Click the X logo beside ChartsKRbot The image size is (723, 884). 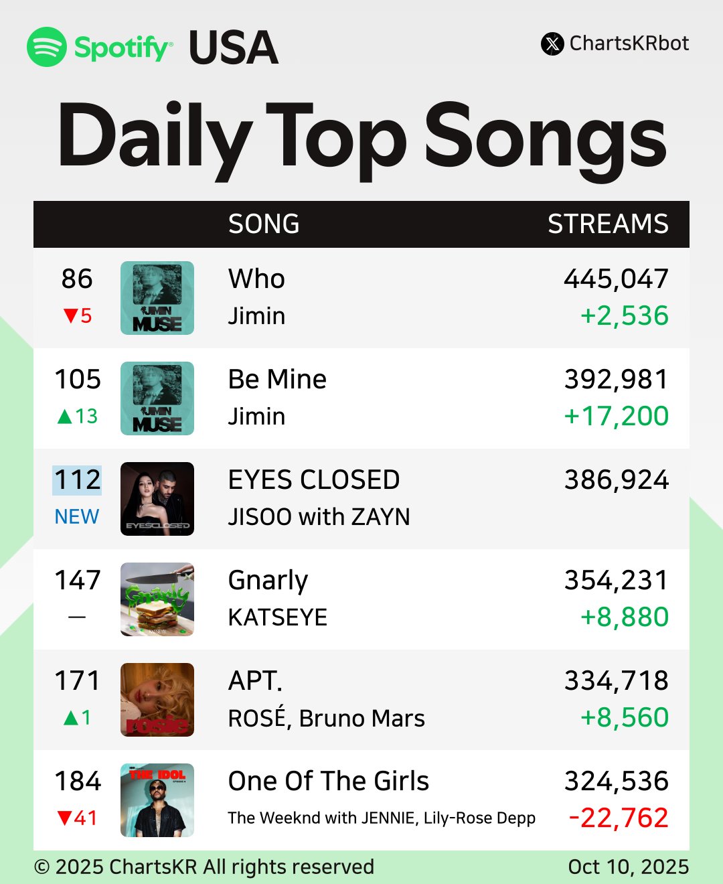coord(552,44)
